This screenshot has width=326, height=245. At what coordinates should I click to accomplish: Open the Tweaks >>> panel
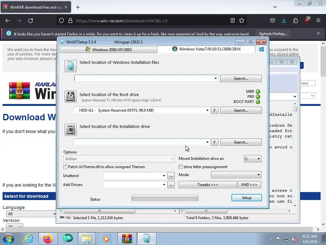click(x=208, y=185)
